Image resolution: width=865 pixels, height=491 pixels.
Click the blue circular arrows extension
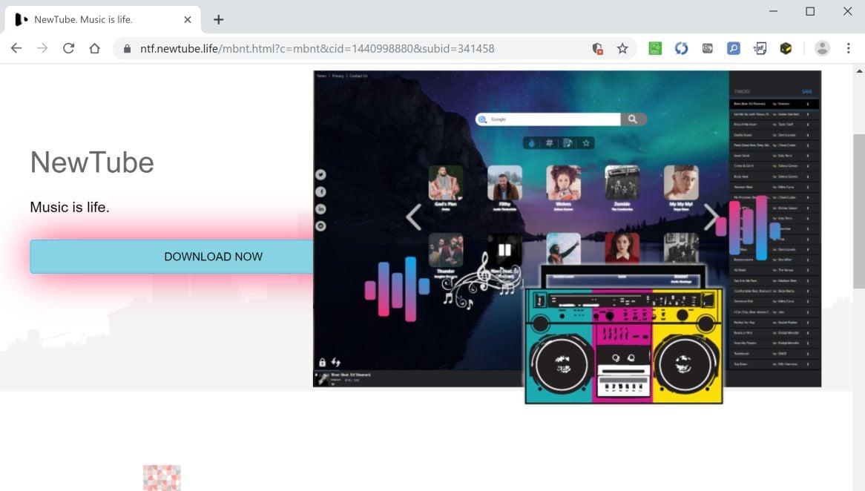681,48
